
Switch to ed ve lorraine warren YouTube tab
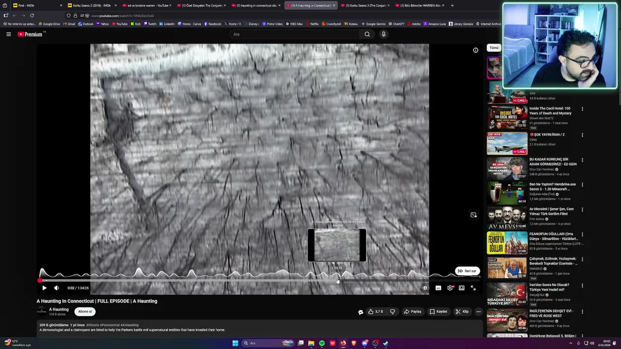pyautogui.click(x=147, y=5)
